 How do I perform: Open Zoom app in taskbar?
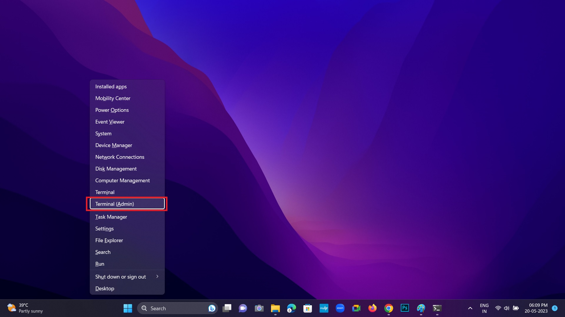pyautogui.click(x=340, y=308)
